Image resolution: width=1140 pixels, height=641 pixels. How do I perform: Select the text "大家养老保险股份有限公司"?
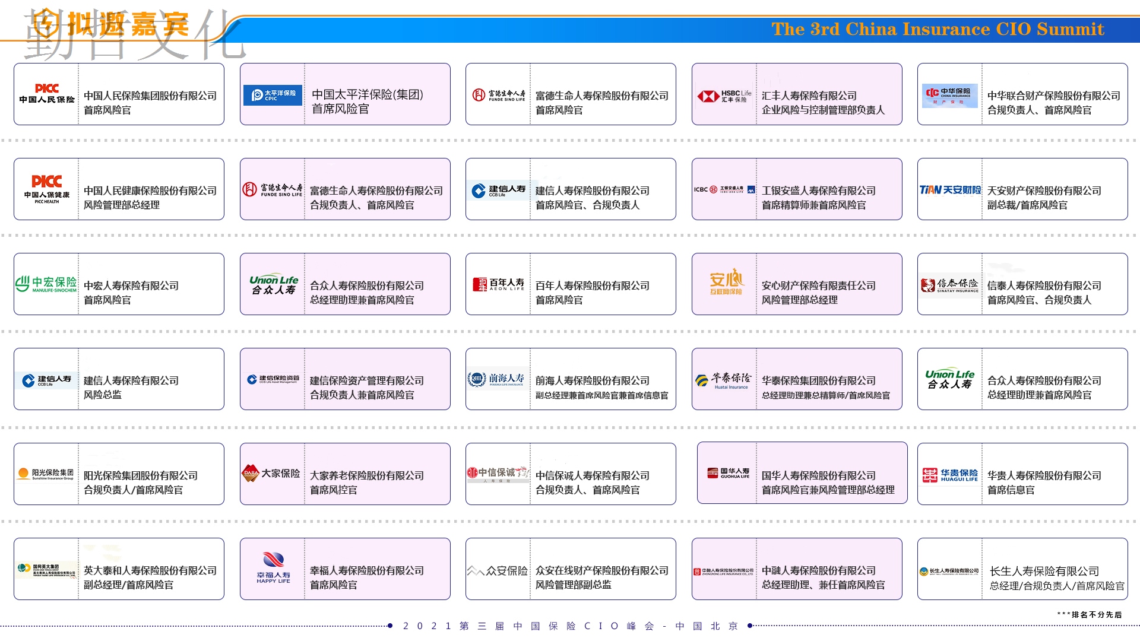(x=367, y=475)
